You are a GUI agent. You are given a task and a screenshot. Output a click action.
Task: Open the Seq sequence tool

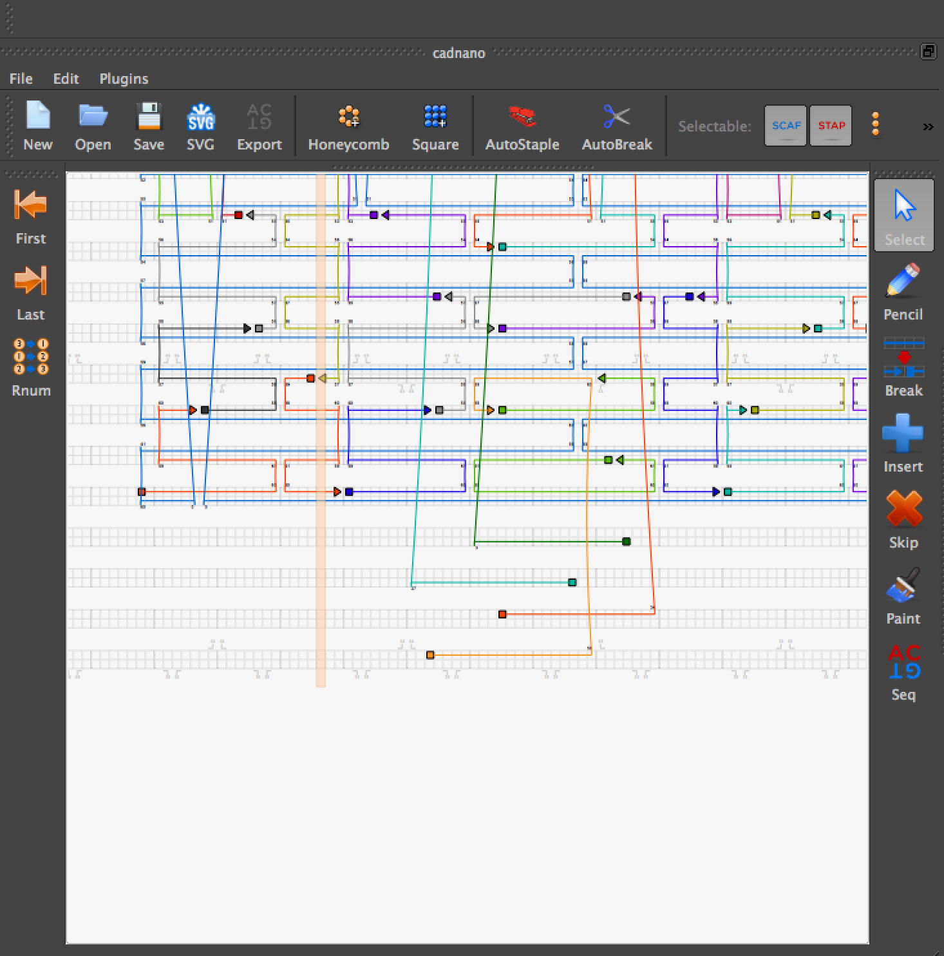point(903,671)
